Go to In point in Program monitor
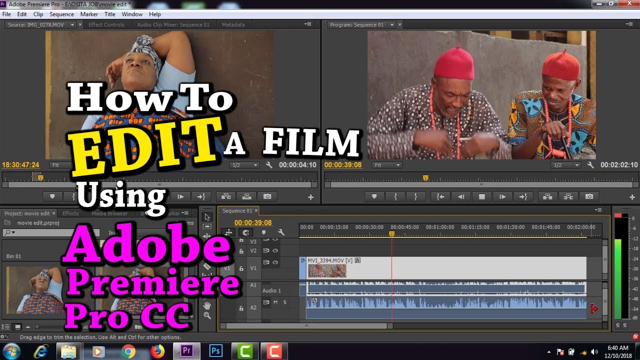This screenshot has width=640, height=360. coord(440,197)
